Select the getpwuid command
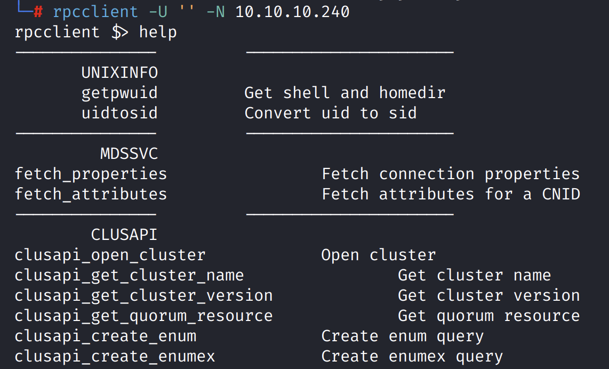 pyautogui.click(x=119, y=93)
